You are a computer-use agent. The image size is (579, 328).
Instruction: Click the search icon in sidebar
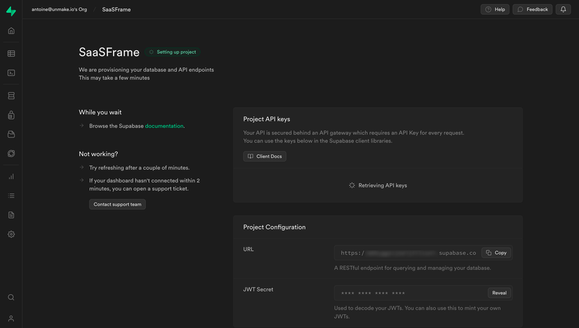pyautogui.click(x=11, y=297)
